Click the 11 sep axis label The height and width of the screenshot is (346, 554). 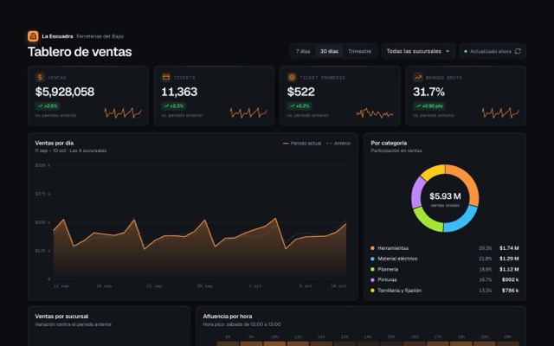click(x=61, y=286)
